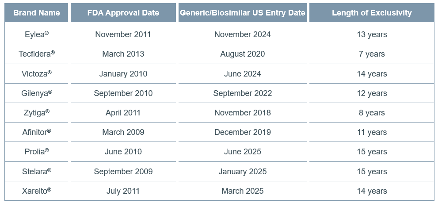Select the December 2019 entry date cell
438x203 pixels.
pyautogui.click(x=243, y=132)
